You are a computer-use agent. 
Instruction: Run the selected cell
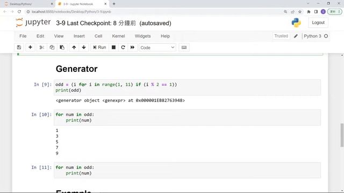[99, 47]
